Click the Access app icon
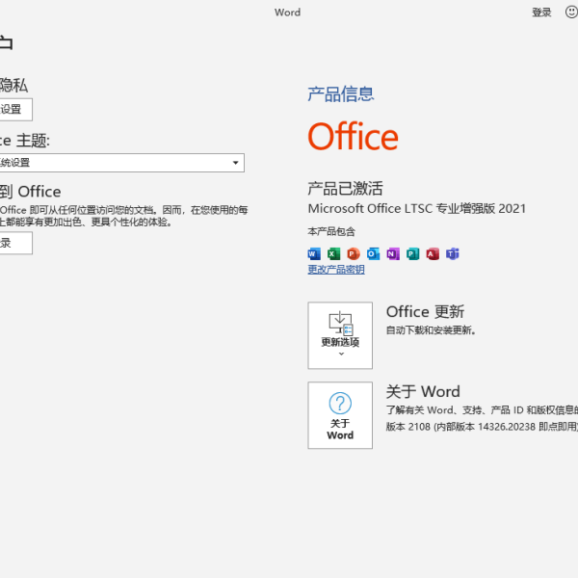Image resolution: width=578 pixels, height=578 pixels. click(x=433, y=254)
